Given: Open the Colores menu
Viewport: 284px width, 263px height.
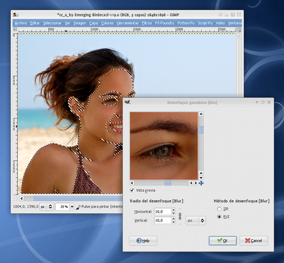Looking at the screenshot, I should coord(107,23).
